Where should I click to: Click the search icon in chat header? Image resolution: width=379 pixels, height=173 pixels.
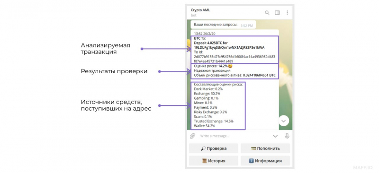point(267,13)
